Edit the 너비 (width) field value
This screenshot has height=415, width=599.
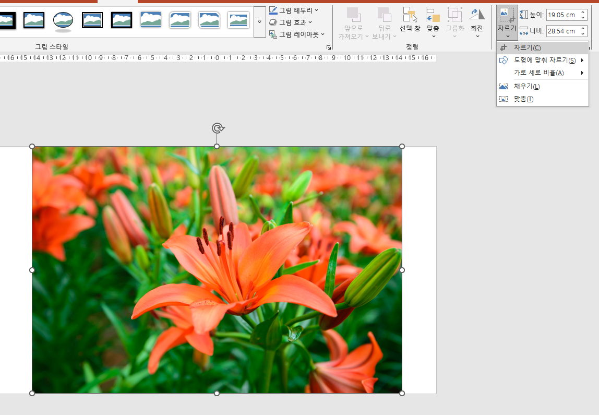pos(564,31)
